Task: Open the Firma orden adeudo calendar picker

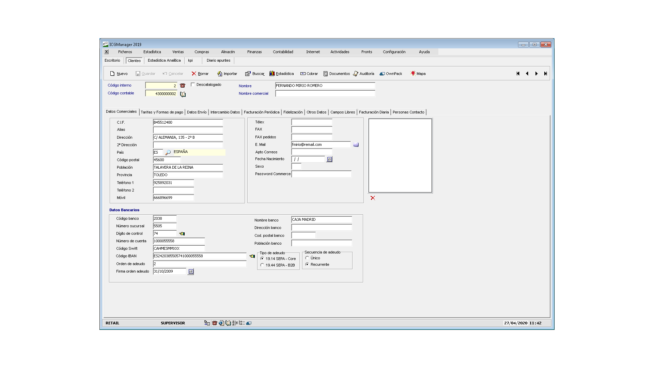Action: point(191,272)
